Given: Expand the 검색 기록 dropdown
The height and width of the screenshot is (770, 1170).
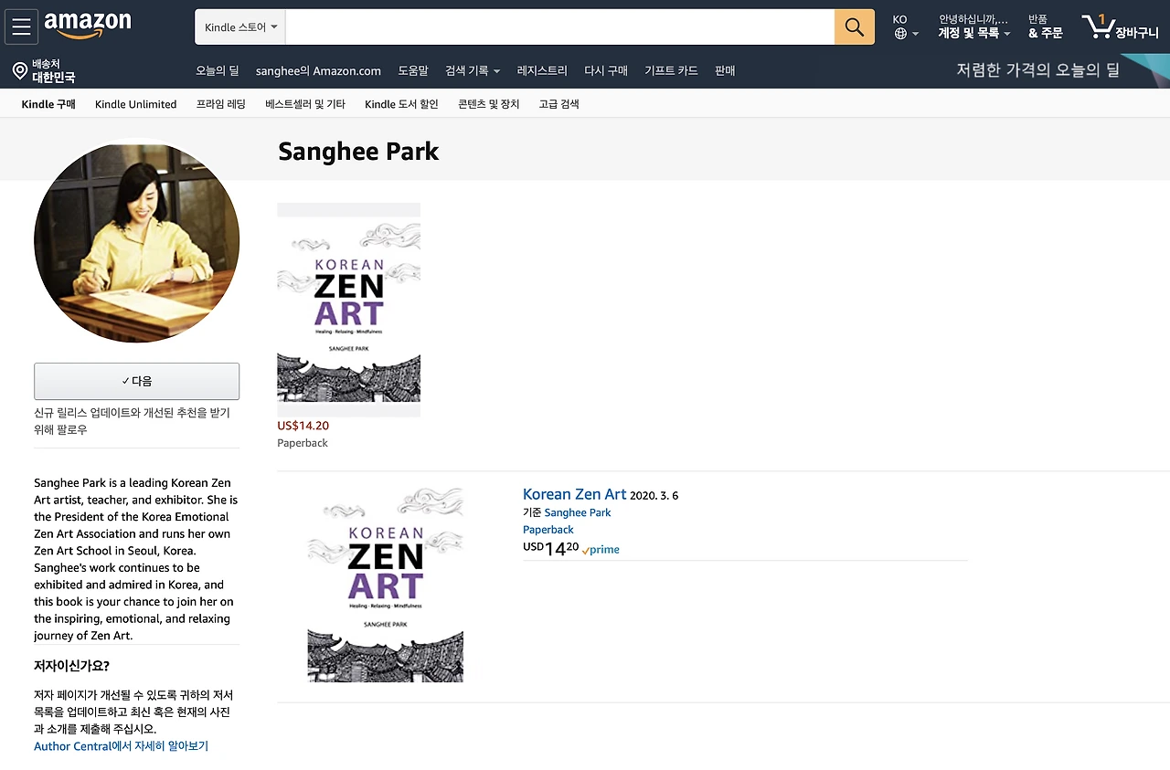Looking at the screenshot, I should (x=473, y=71).
